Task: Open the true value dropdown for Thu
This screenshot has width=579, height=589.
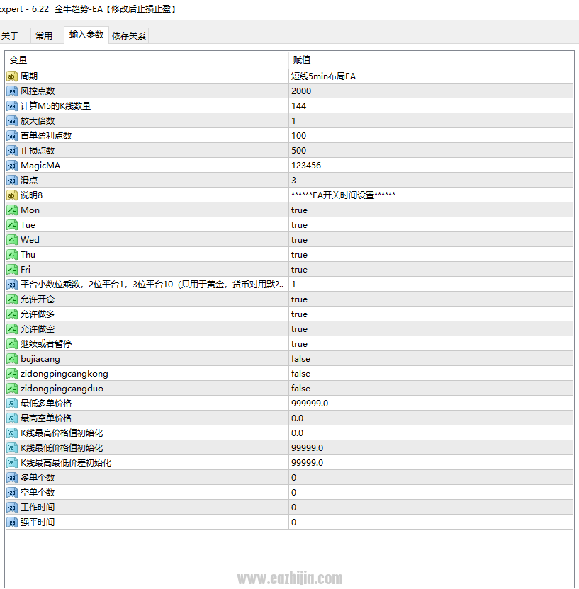Action: click(x=431, y=255)
